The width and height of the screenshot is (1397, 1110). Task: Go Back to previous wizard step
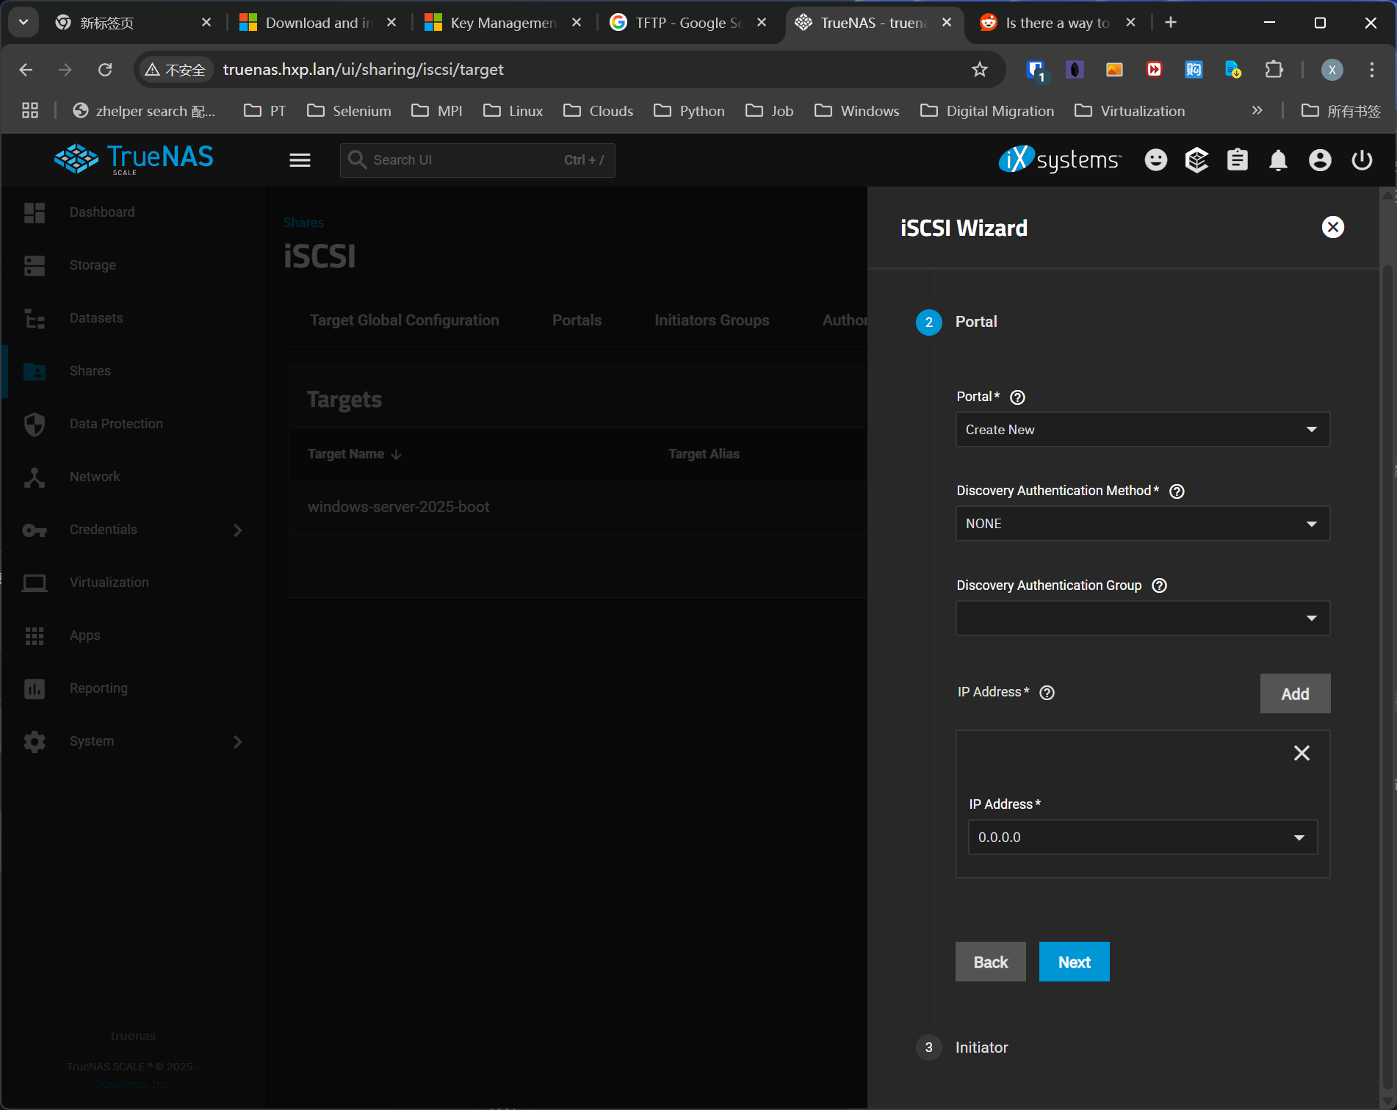coord(990,962)
